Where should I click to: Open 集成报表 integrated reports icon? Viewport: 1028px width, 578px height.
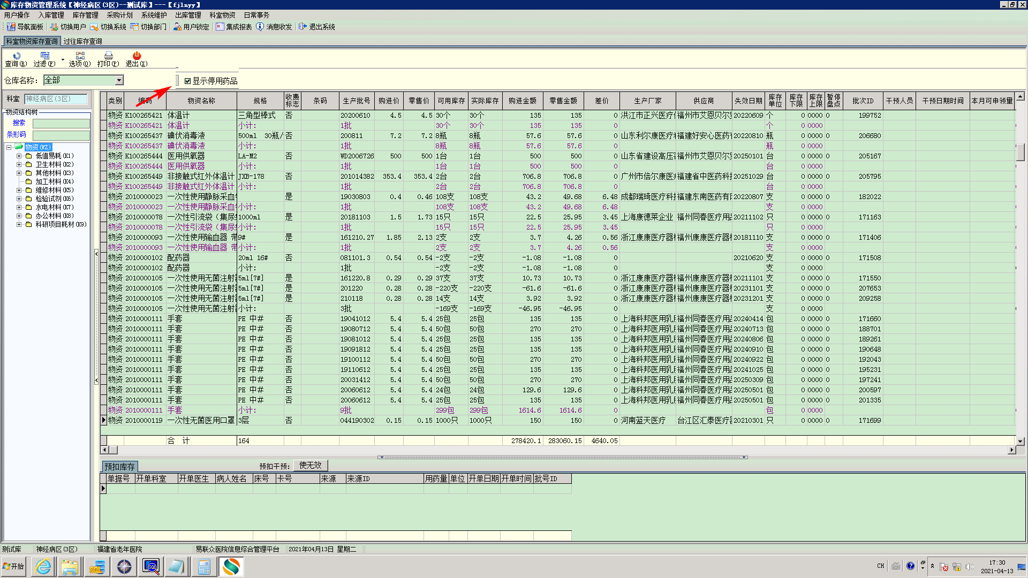233,27
